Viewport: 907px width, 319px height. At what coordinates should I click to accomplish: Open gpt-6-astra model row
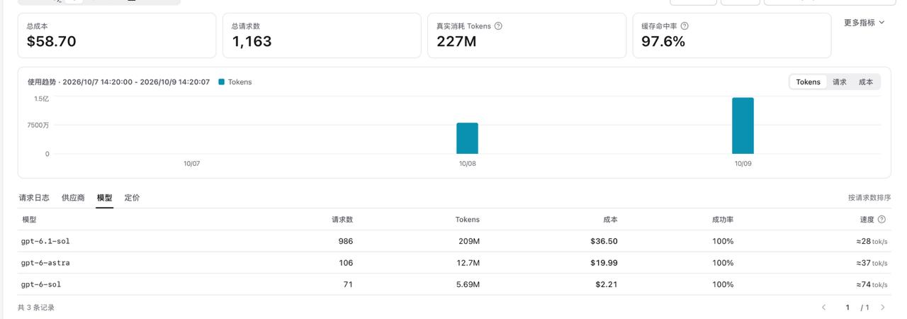[x=454, y=263]
